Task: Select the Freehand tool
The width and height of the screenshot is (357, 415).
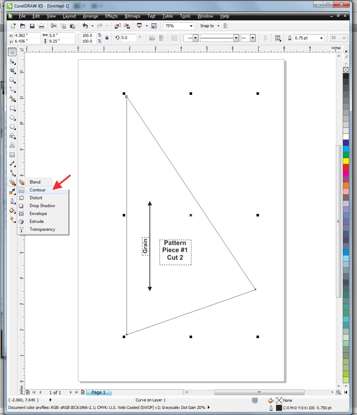Action: (x=12, y=89)
